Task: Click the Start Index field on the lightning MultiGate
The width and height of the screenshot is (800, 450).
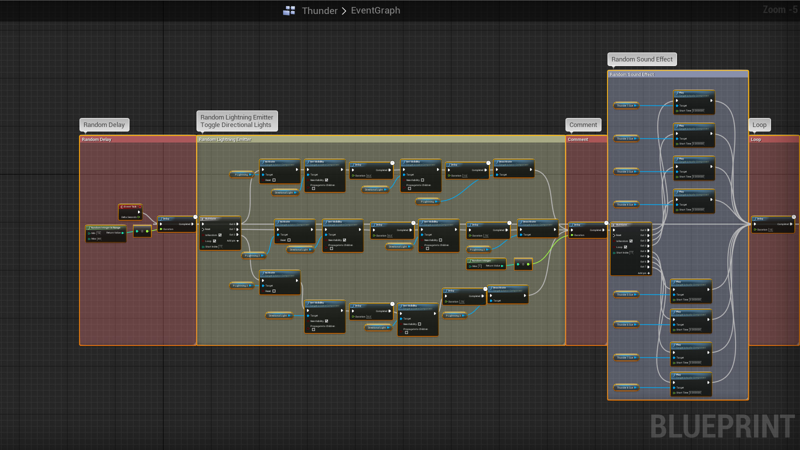Action: [220, 246]
